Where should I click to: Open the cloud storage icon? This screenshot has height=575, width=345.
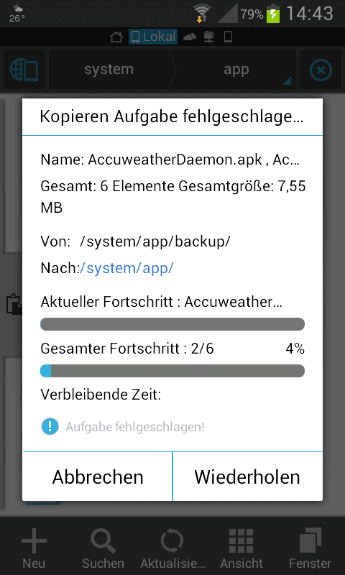(189, 37)
